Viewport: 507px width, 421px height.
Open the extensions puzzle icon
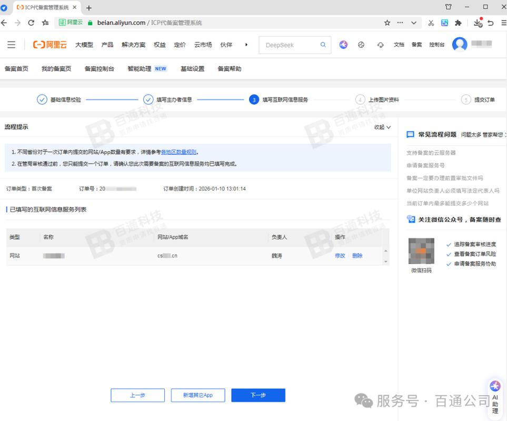coord(458,23)
